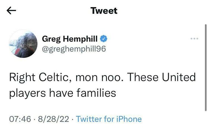Tap the Tweet header title
Viewport: 208px width, 129px height.
tap(104, 11)
